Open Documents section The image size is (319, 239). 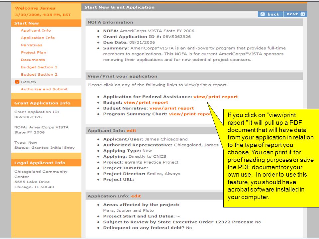pyautogui.click(x=33, y=60)
